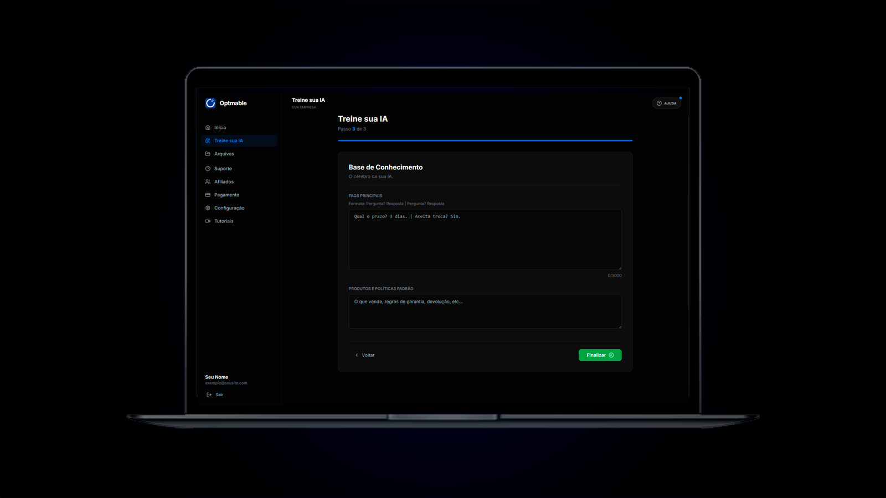Click the credit card icon next to Pagamento
Screen dimensions: 886x498
[208, 195]
